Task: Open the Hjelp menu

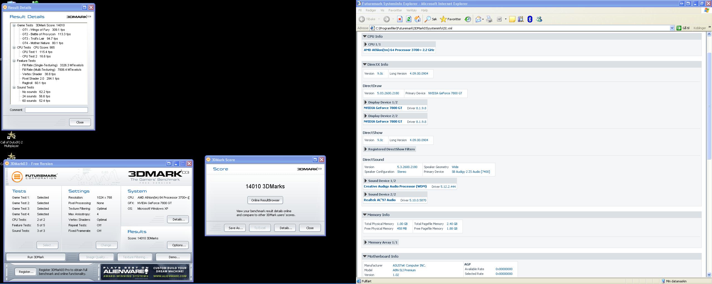Action: pyautogui.click(x=424, y=10)
